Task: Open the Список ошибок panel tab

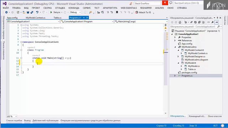Action: (14, 121)
